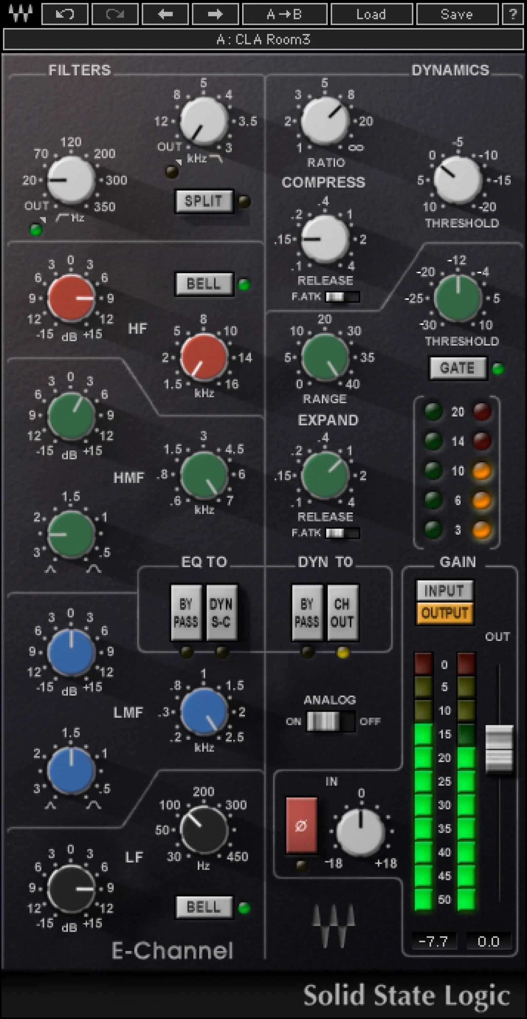Click the phase invert red button
The image size is (527, 1019).
[301, 826]
